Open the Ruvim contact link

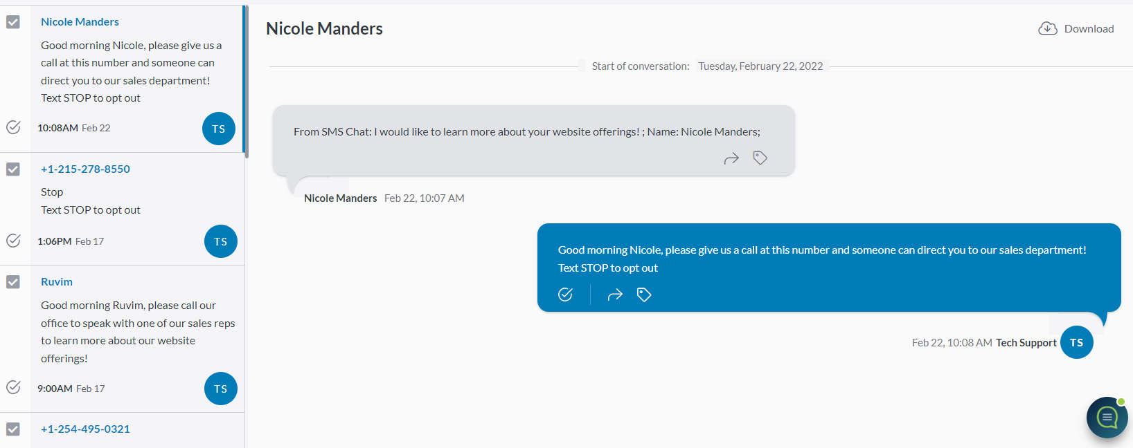[x=57, y=282]
